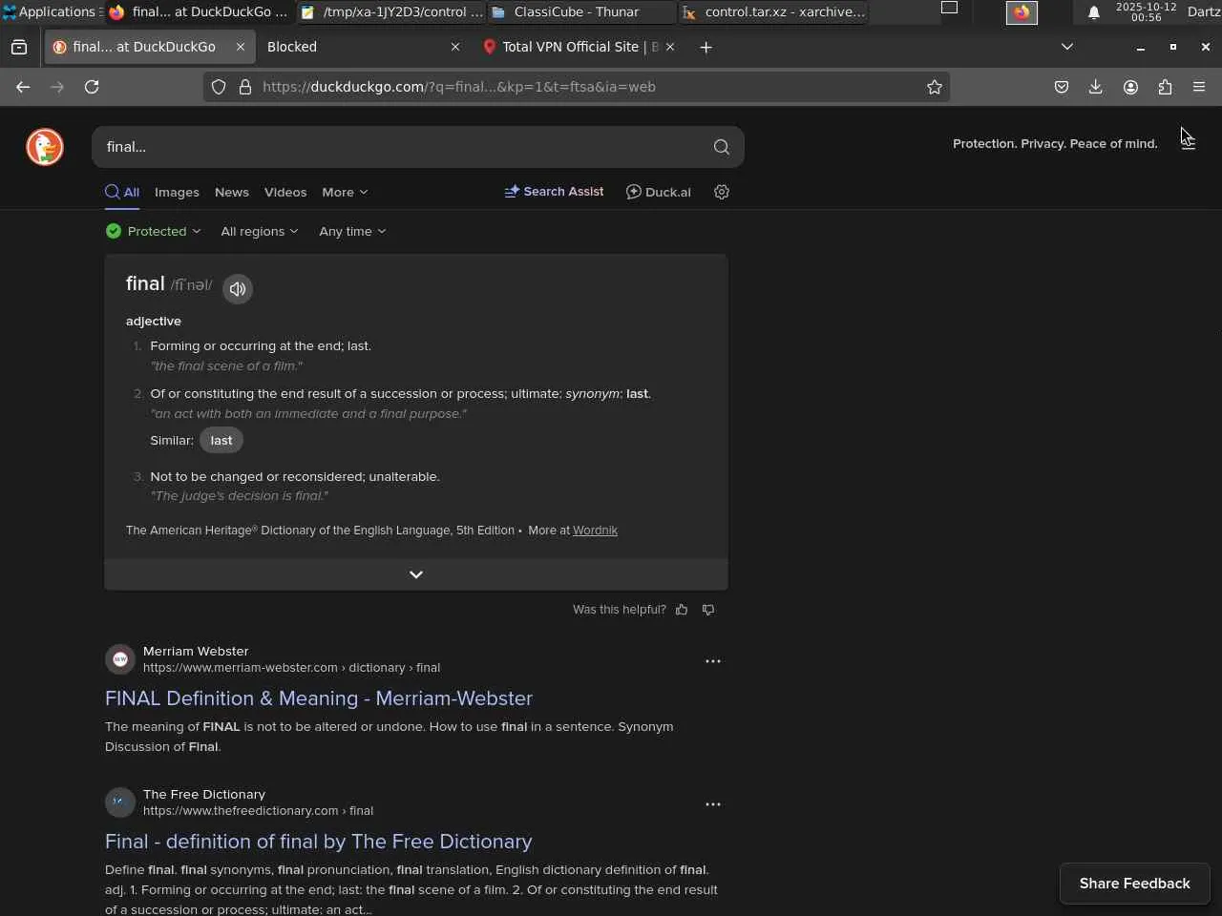Click the search magnifier icon in search box
The height and width of the screenshot is (916, 1222).
pyautogui.click(x=722, y=147)
